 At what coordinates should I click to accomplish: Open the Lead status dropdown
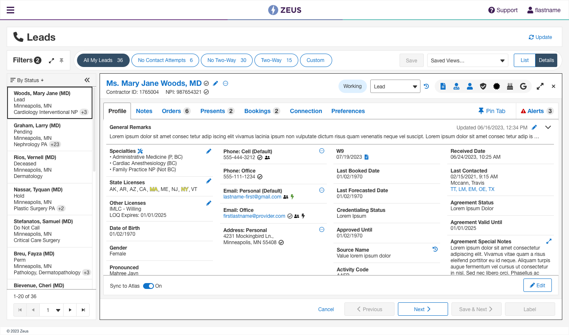tap(395, 86)
